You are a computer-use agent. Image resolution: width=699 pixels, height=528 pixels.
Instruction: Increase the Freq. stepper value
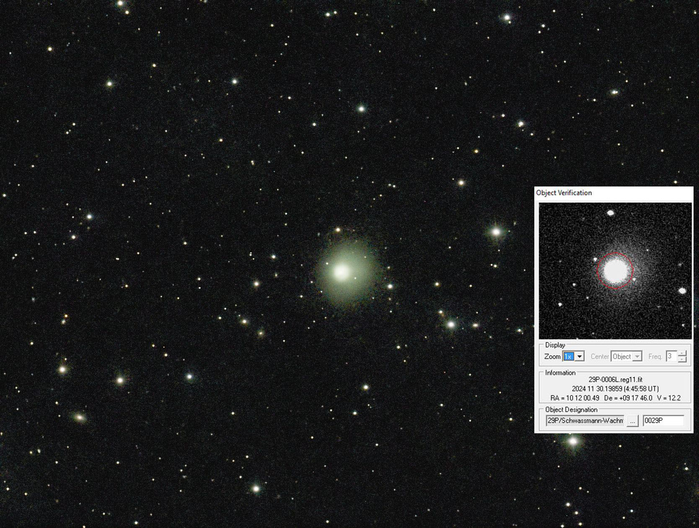pos(682,354)
